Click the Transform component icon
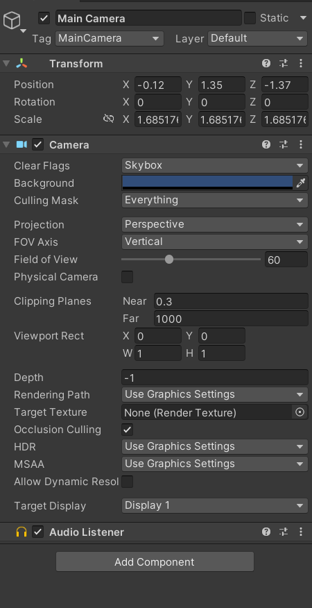 pos(21,64)
